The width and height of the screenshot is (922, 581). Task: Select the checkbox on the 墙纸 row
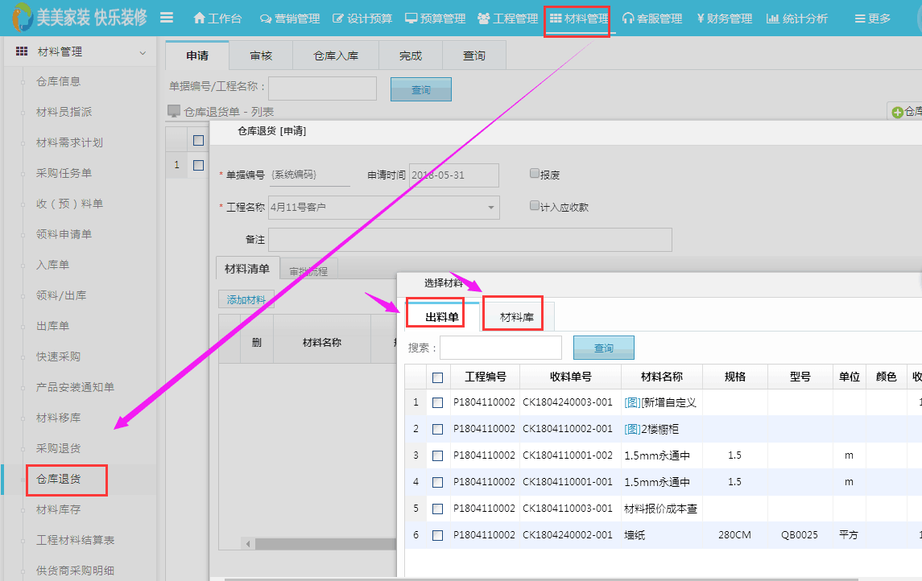tap(437, 535)
